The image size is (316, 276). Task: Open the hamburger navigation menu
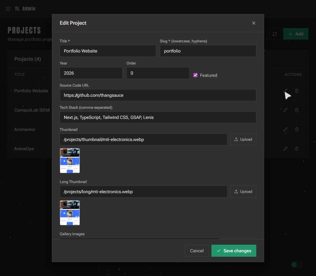coord(8,9)
